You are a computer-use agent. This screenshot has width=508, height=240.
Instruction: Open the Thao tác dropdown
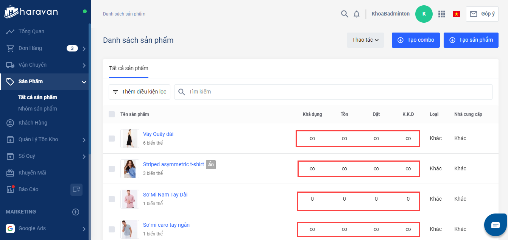[x=365, y=40]
